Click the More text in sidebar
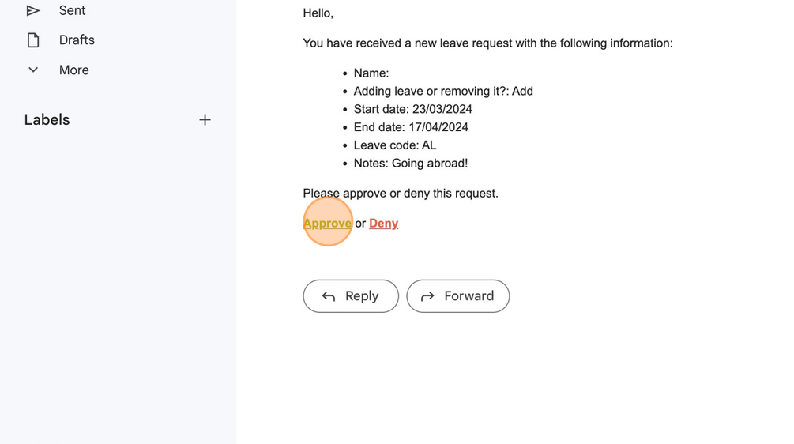The height and width of the screenshot is (444, 794). 73,70
